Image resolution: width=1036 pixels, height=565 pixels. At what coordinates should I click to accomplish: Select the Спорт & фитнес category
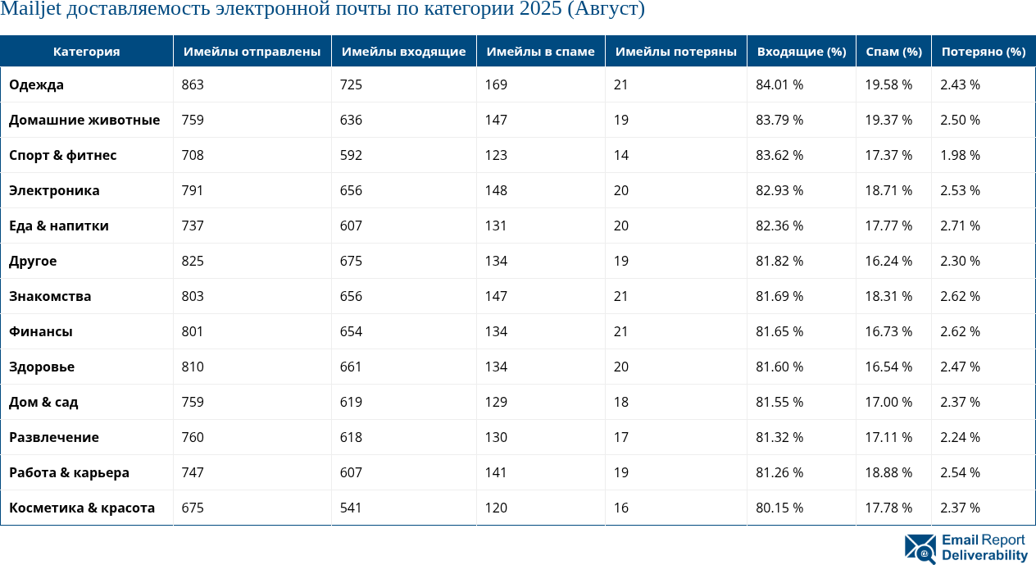tap(62, 156)
